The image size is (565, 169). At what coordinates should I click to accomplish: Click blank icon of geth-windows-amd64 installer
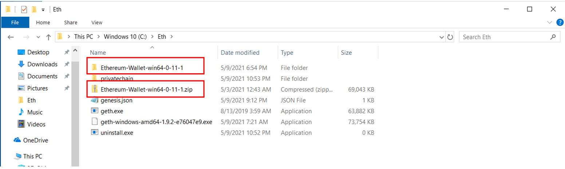point(94,122)
